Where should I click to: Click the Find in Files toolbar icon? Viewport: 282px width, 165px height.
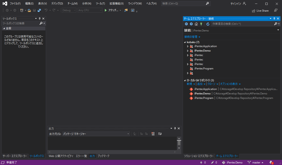point(126,11)
